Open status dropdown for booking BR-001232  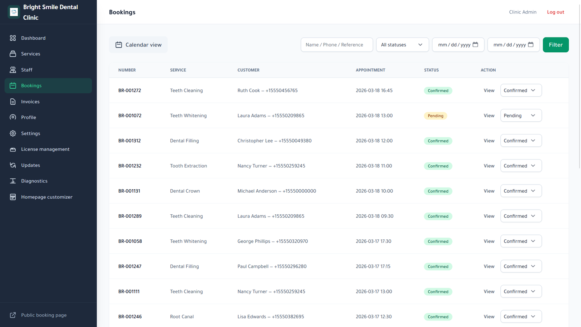pyautogui.click(x=521, y=166)
